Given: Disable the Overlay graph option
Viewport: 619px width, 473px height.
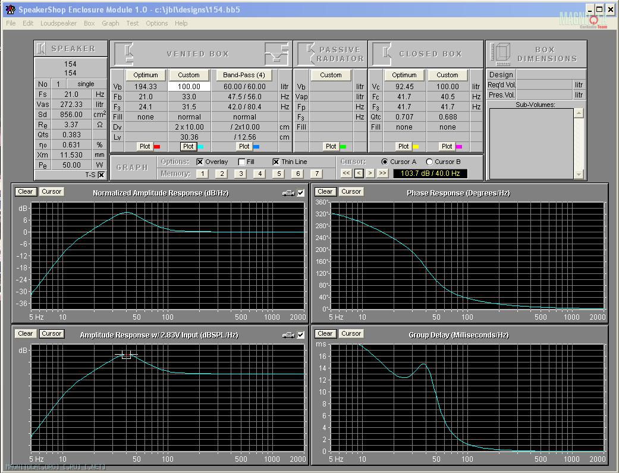Looking at the screenshot, I should coord(200,162).
